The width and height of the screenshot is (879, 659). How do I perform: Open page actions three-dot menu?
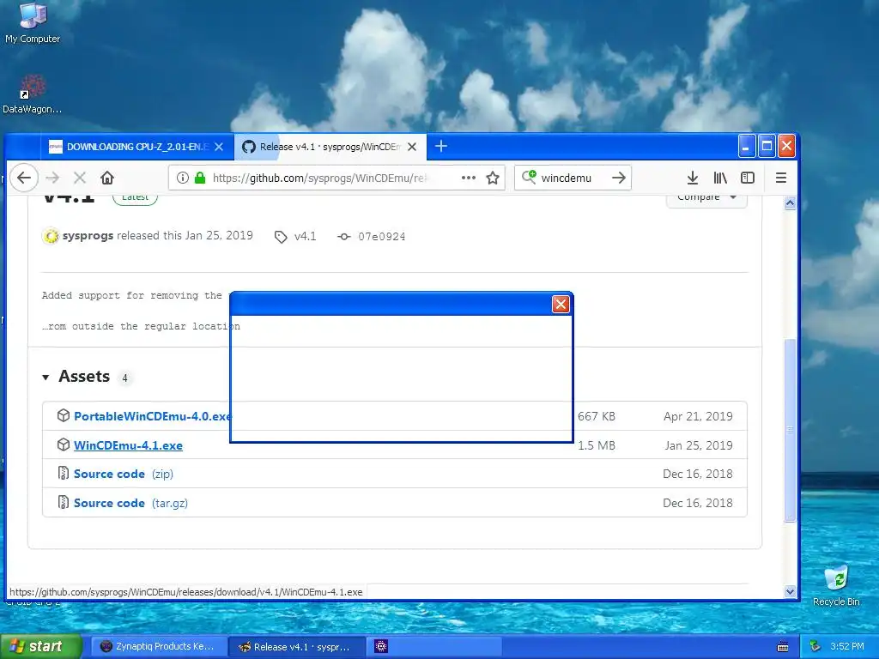pyautogui.click(x=469, y=178)
